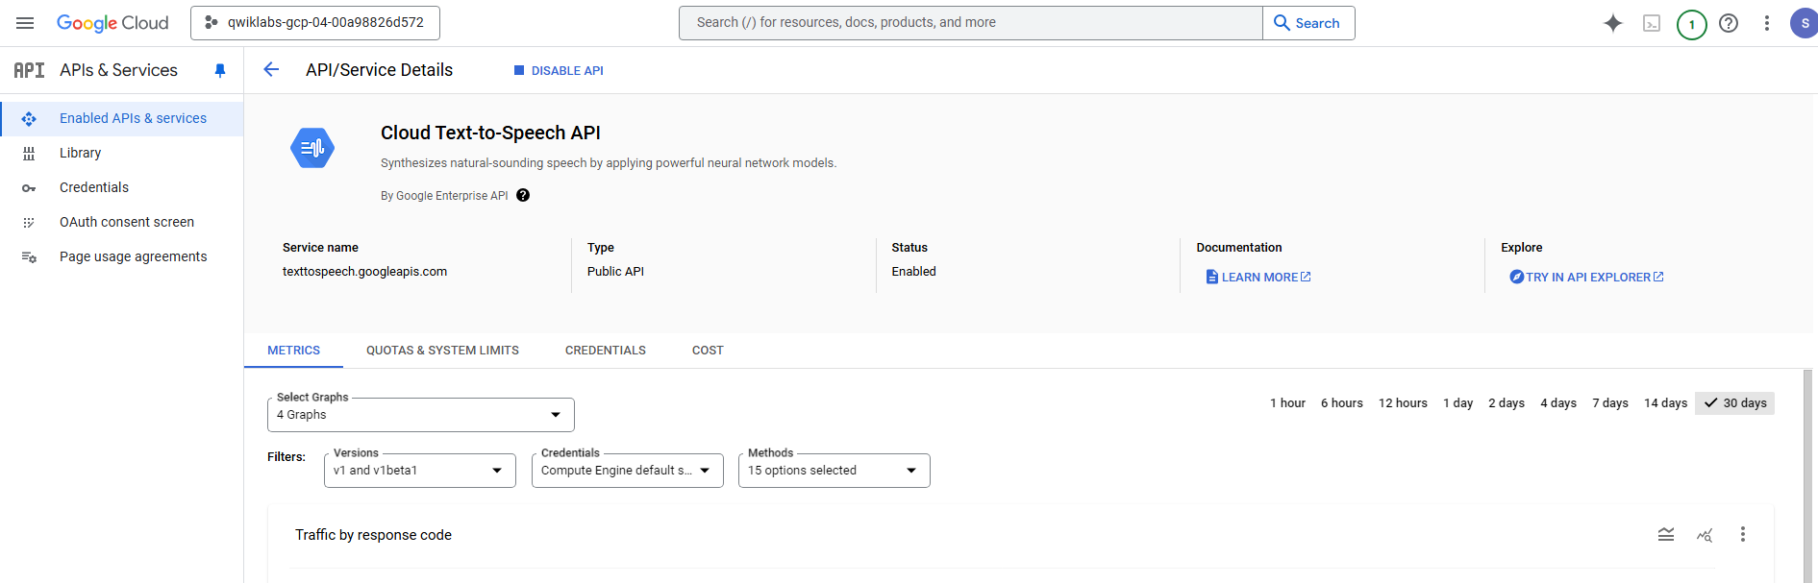Click the OAuth consent screen icon
1818x583 pixels.
[29, 223]
